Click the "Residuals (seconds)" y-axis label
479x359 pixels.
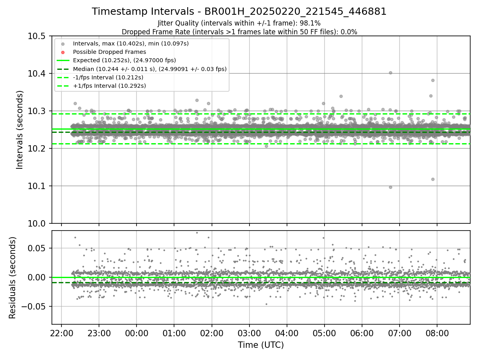coord(13,278)
